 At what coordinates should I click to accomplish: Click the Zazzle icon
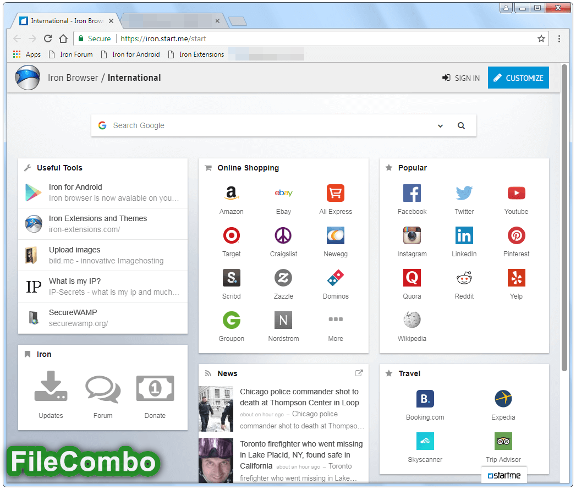point(283,278)
